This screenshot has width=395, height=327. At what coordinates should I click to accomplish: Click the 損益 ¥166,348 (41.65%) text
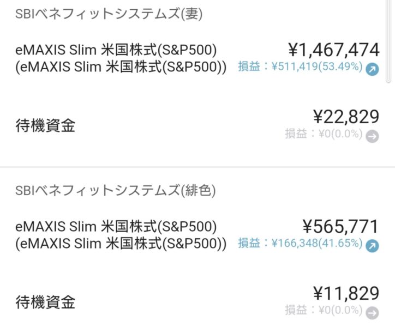pos(300,244)
